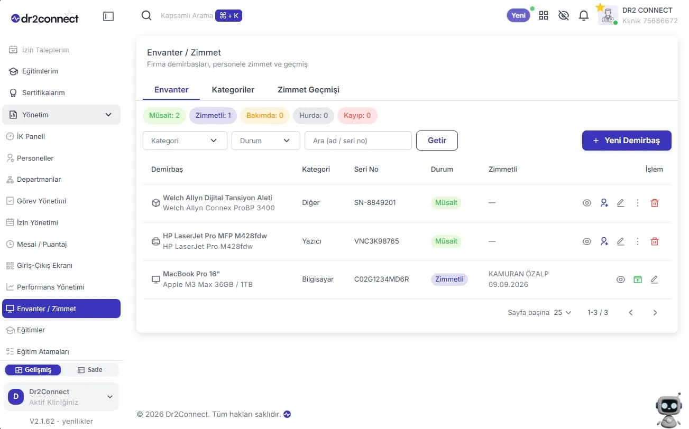Toggle the privacy crossed-eye icon in header

564,15
